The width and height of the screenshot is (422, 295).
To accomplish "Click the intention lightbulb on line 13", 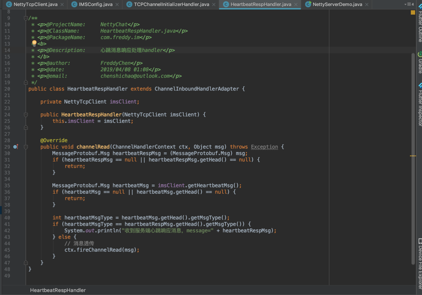I will pyautogui.click(x=34, y=43).
